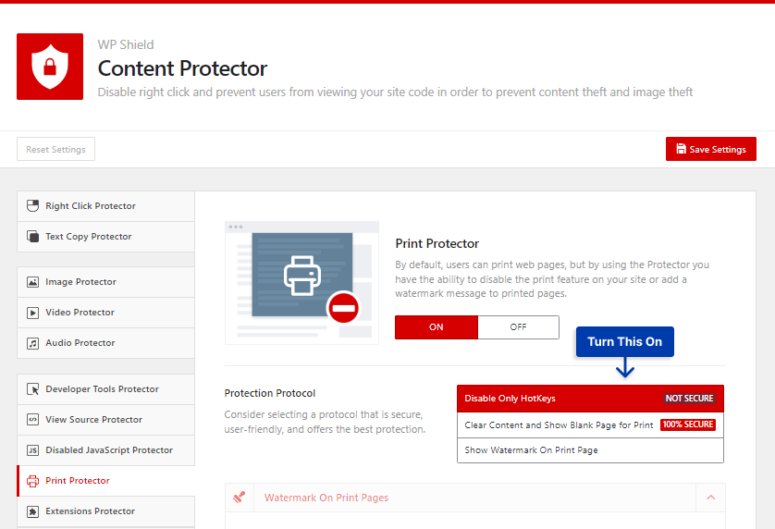Click the watermark stamp icon
Screen dimensions: 775x529
point(240,498)
